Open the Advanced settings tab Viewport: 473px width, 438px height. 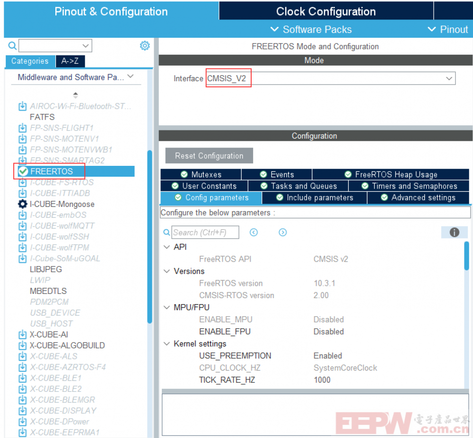coord(418,198)
